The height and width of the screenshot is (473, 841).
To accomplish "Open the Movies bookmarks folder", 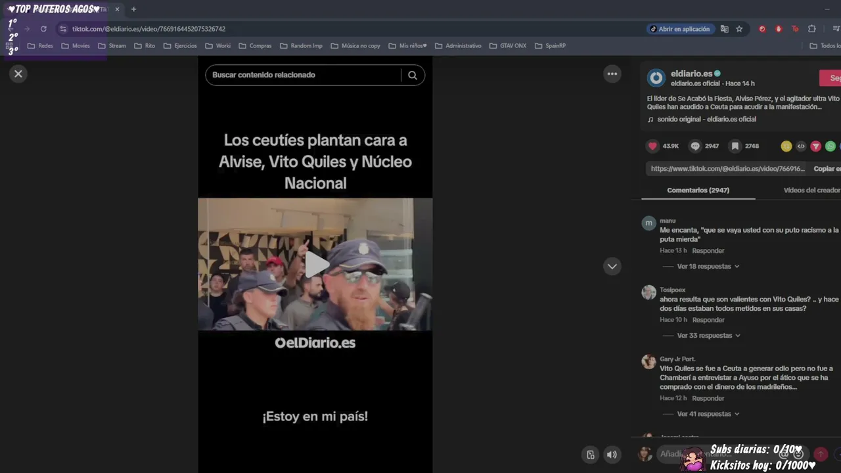I will tap(76, 46).
